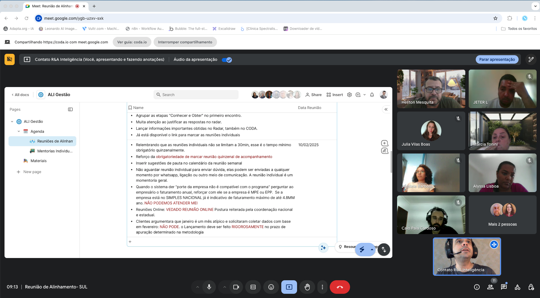Open the dropdown arrow next to comments icon
Viewport: 540px width, 298px height.
pos(364,95)
